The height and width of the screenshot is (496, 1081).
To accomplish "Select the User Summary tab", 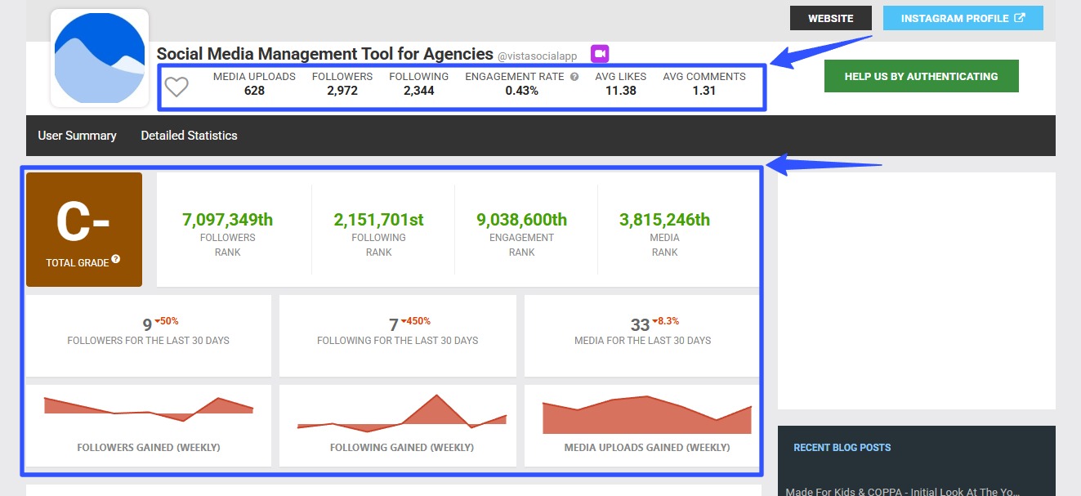I will (77, 136).
